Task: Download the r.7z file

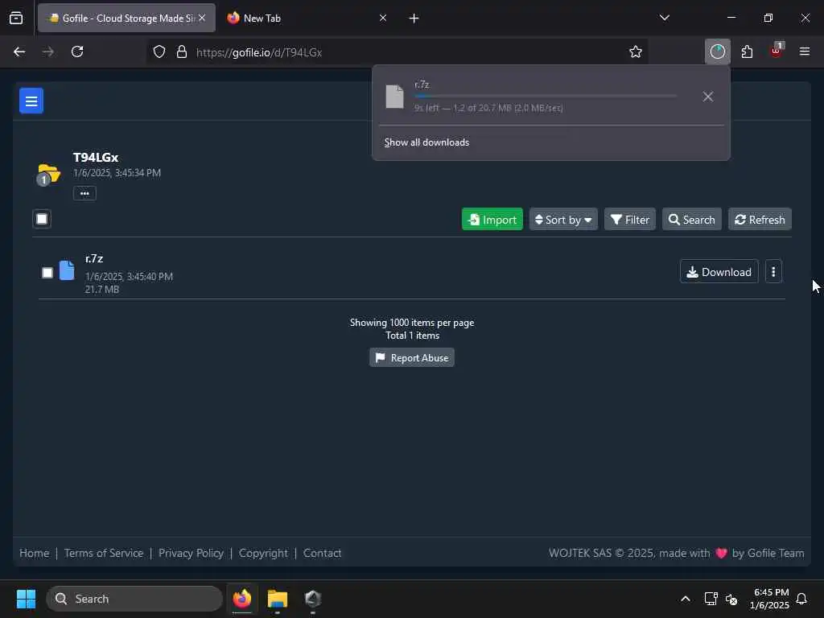Action: [719, 272]
